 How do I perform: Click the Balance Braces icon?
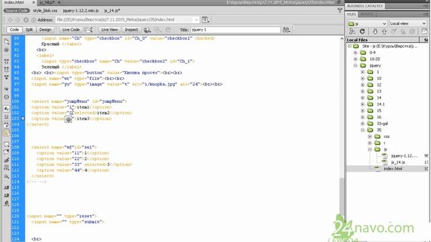point(7,97)
